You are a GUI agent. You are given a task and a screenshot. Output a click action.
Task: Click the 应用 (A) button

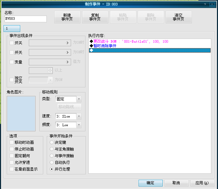coord(202,183)
